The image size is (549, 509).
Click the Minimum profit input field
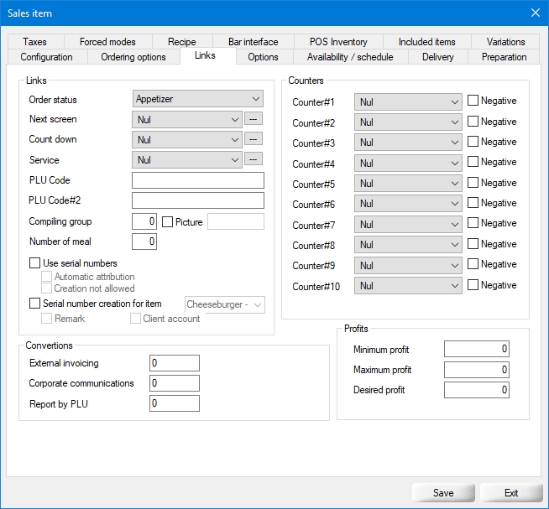(477, 349)
